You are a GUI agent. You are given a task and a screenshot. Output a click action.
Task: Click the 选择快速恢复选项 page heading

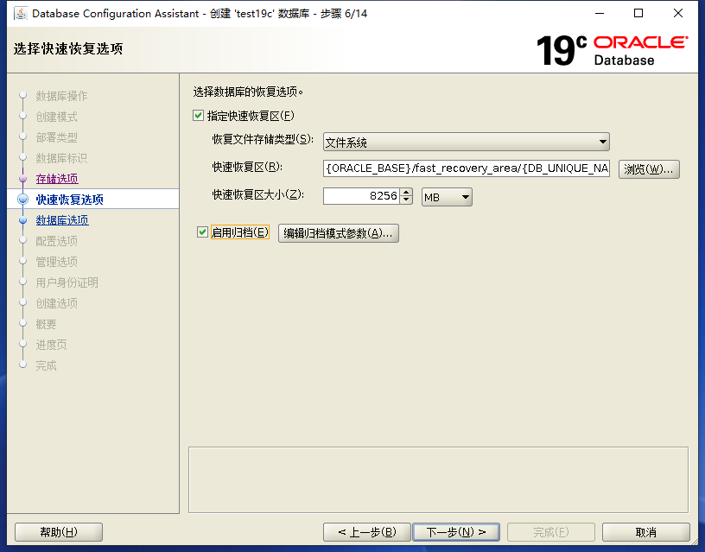(x=68, y=48)
